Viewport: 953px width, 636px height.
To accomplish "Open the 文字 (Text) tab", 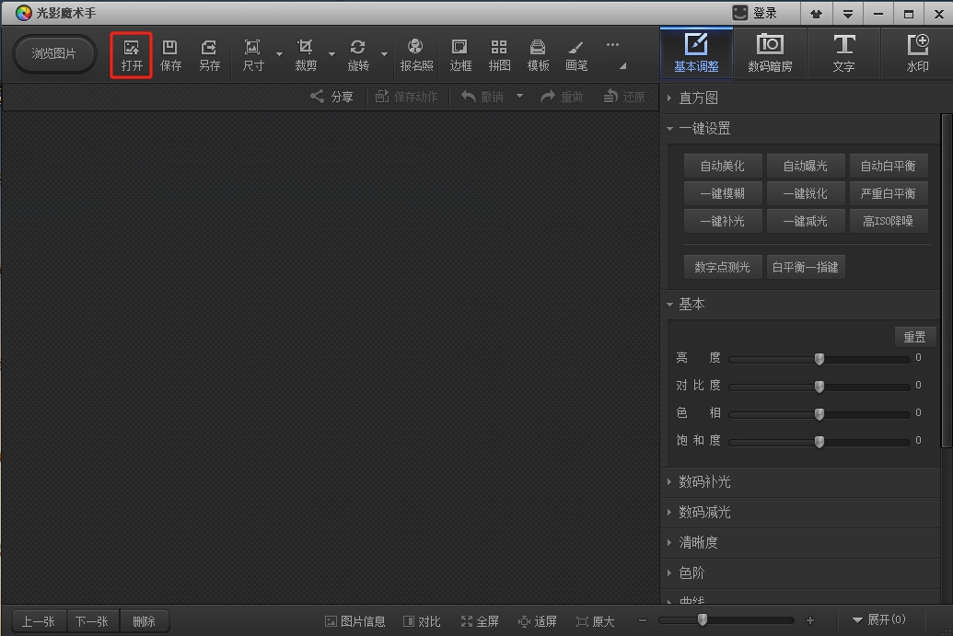I will click(843, 53).
